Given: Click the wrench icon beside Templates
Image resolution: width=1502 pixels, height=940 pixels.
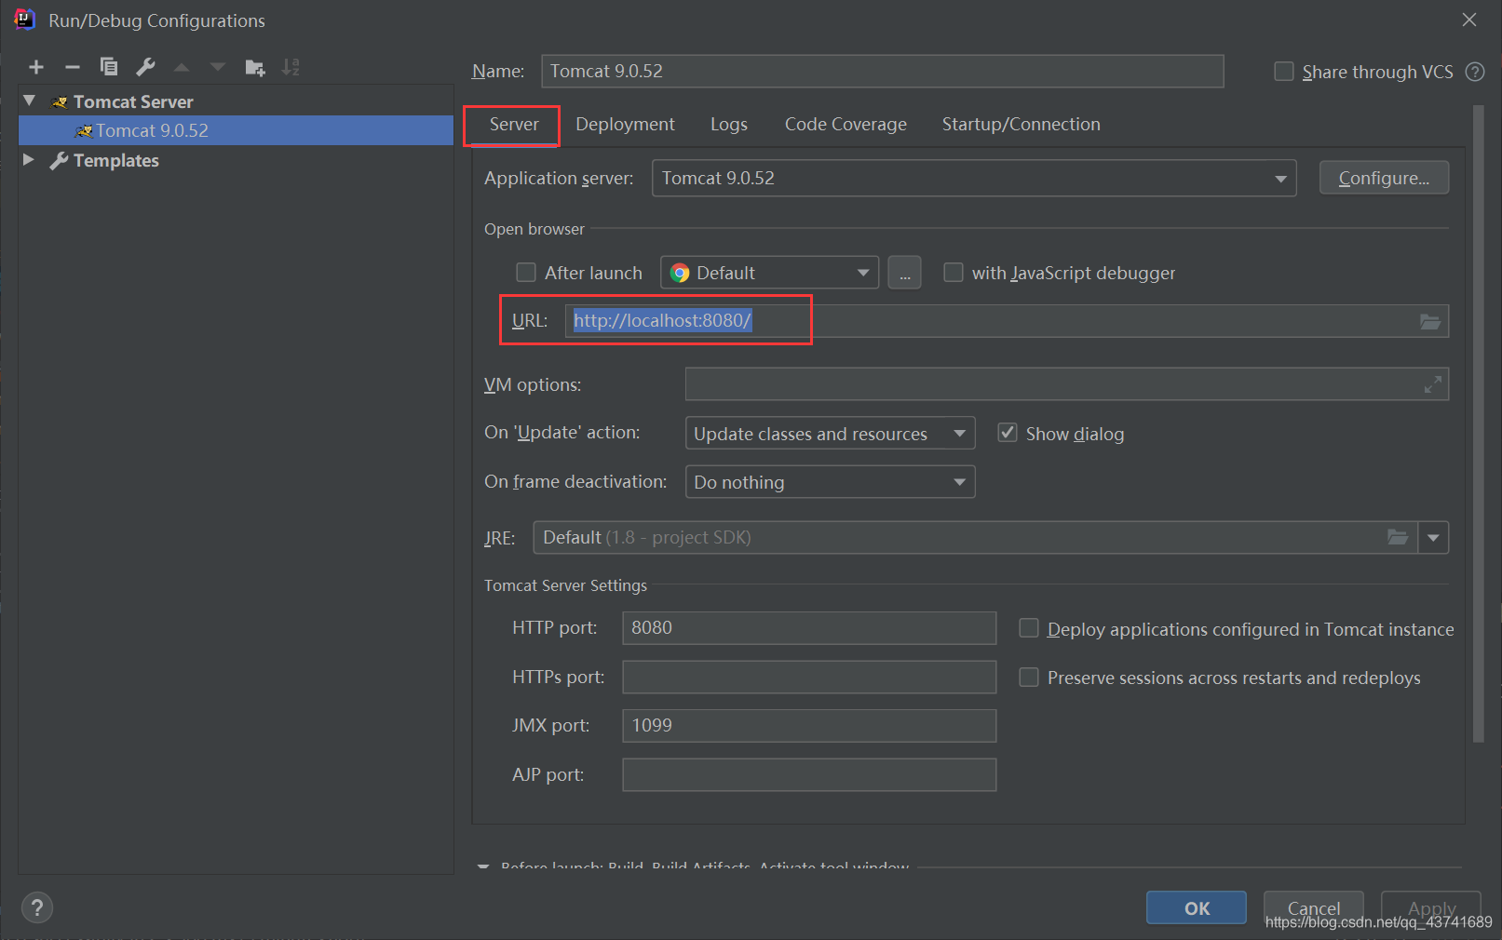Looking at the screenshot, I should [59, 160].
